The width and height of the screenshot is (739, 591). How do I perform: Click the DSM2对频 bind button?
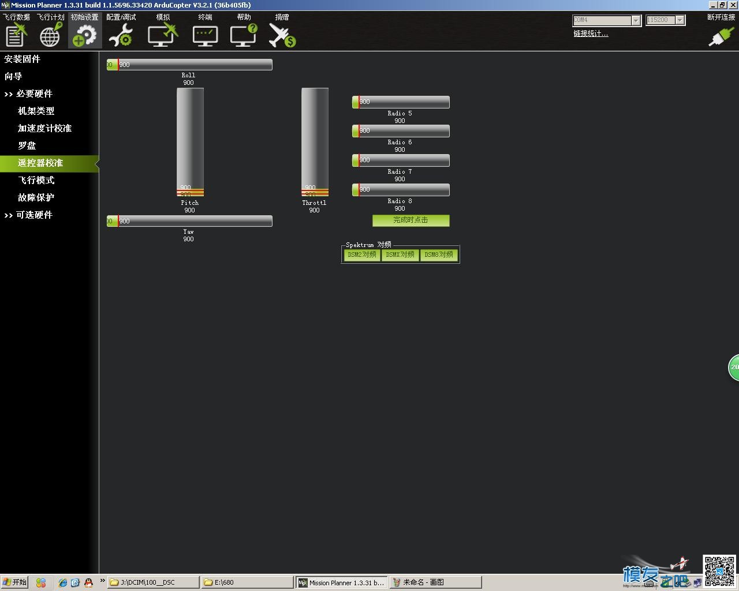[362, 255]
